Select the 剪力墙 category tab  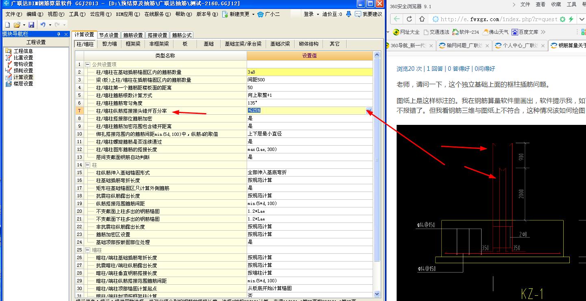pyautogui.click(x=109, y=44)
